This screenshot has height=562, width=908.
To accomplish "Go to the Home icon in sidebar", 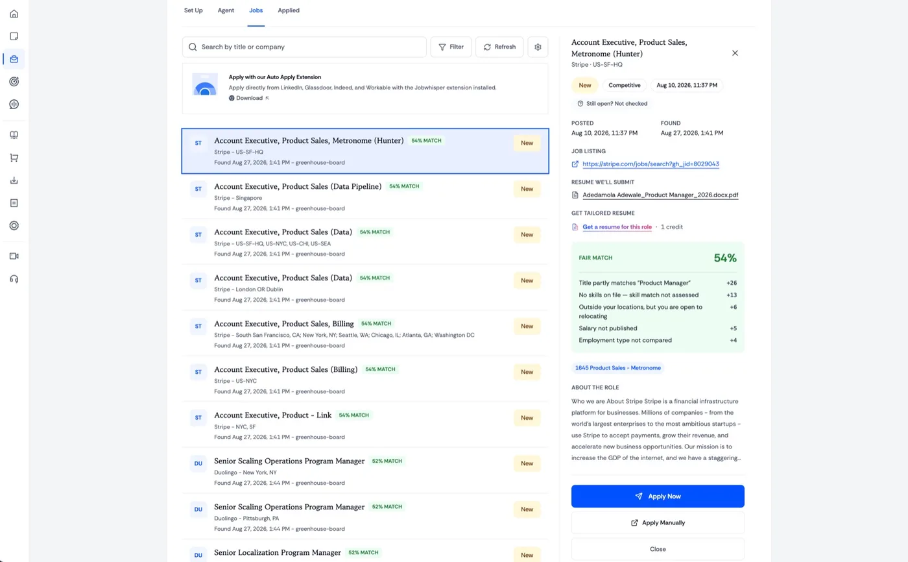I will [14, 14].
